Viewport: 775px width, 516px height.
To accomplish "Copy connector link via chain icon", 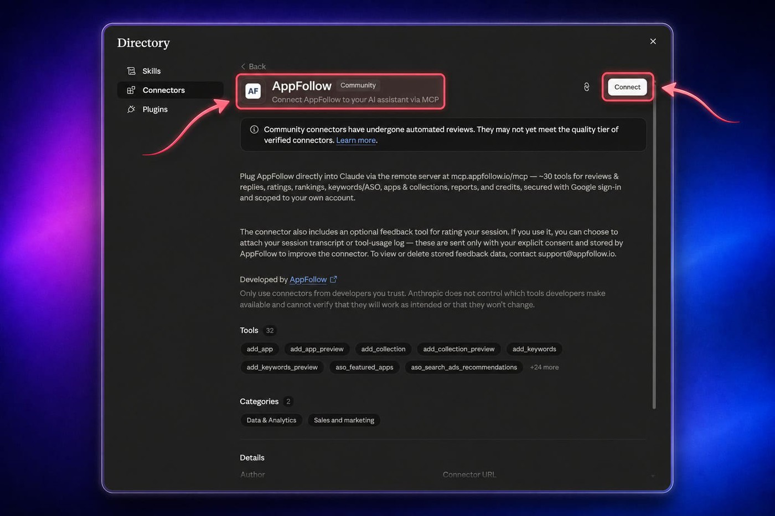I will [586, 87].
